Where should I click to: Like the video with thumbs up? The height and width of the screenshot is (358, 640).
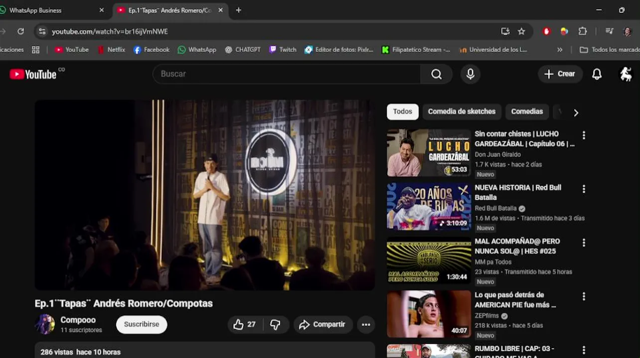tap(244, 325)
